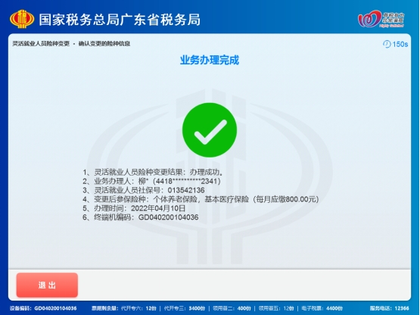Click the 业务办理完成 heading
Viewport: 420px width, 315px height.
[210, 60]
